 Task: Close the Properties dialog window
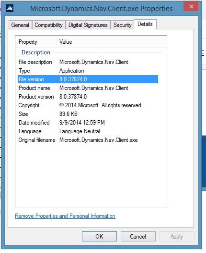tap(191, 6)
